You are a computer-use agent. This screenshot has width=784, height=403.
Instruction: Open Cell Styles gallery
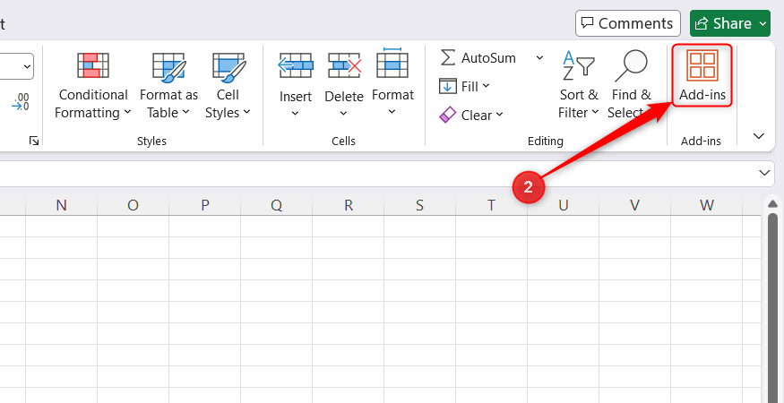pyautogui.click(x=228, y=85)
